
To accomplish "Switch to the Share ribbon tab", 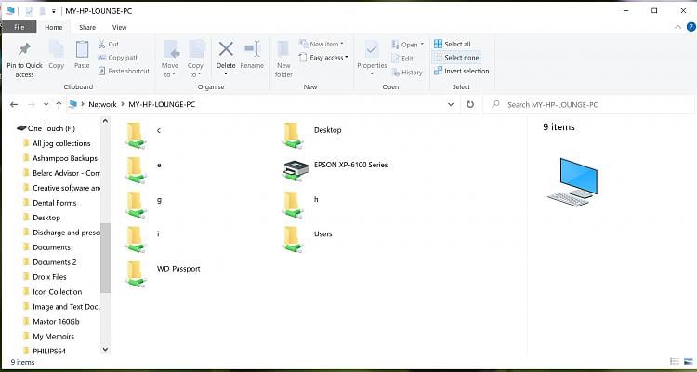I will (x=87, y=27).
